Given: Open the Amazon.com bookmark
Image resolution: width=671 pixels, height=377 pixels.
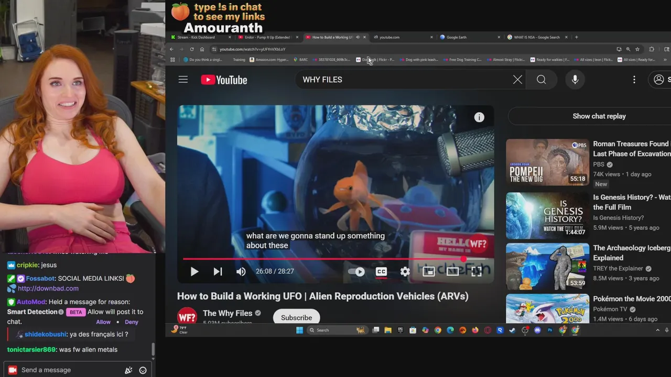Looking at the screenshot, I should coord(269,60).
